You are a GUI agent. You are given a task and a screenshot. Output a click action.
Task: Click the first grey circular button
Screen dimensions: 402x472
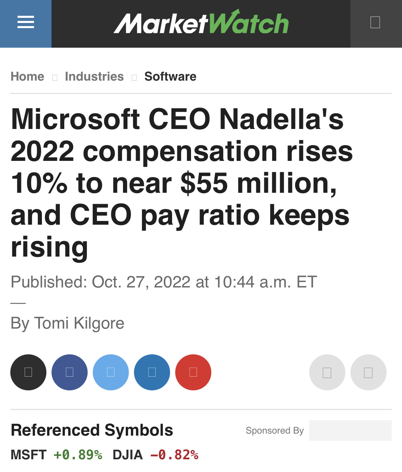327,372
